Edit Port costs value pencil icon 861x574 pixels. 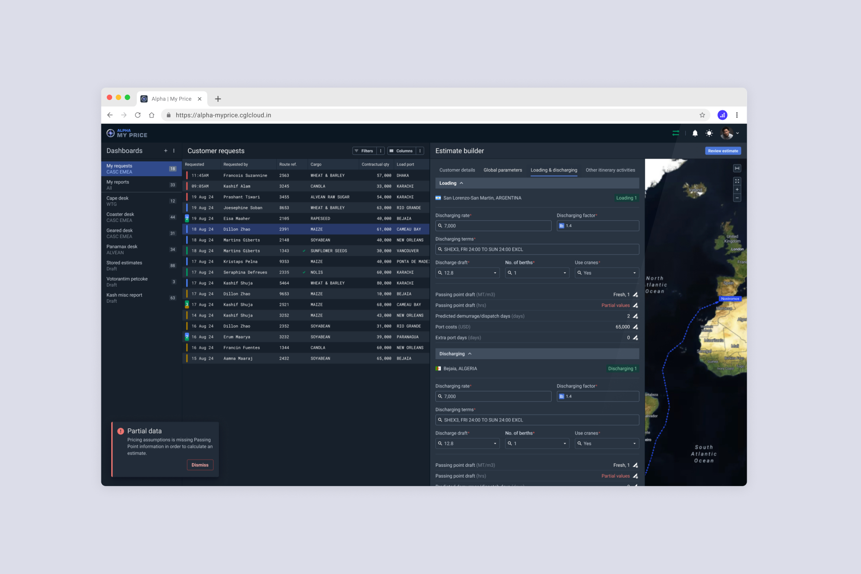[x=635, y=327]
